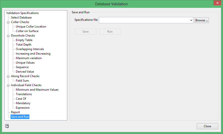The width and height of the screenshot is (223, 134).
Task: Select the Total Depth tree item
Action: point(24,45)
